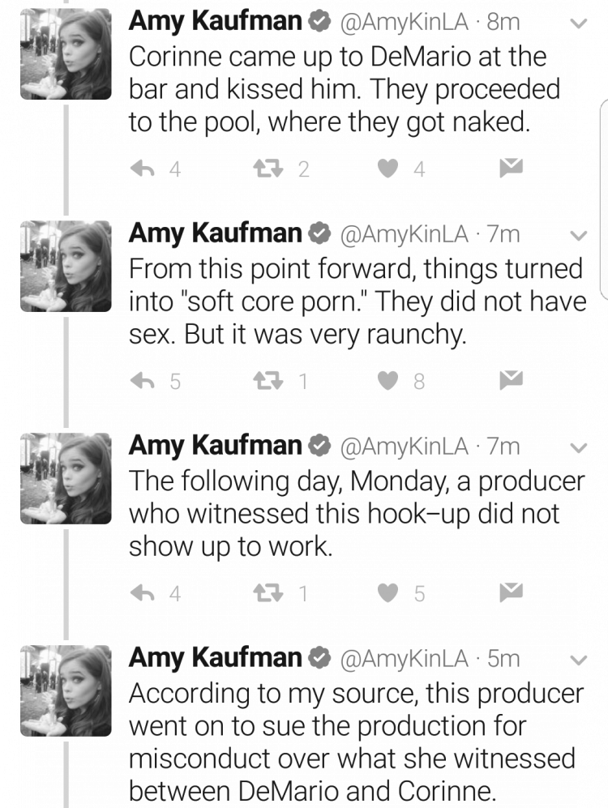Viewport: 608px width, 808px height.
Task: Send the first tweet via direct message
Action: coord(512,168)
